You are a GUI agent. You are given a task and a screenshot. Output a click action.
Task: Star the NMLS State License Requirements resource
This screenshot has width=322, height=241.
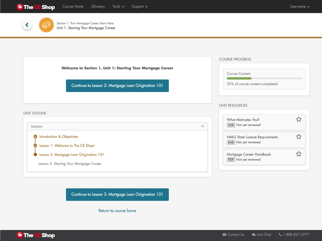coord(299,137)
